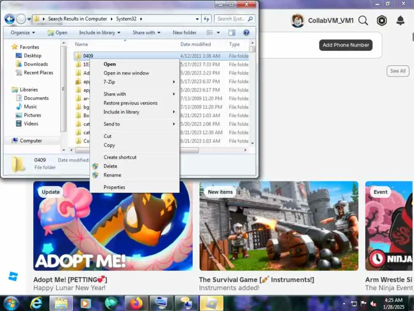The width and height of the screenshot is (414, 311).
Task: Expand the Share with toolbar dropdown
Action: [x=146, y=32]
